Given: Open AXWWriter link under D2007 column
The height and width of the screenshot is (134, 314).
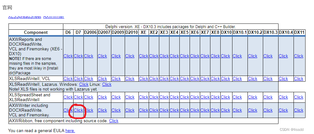Looking at the screenshot, I should 102,110.
